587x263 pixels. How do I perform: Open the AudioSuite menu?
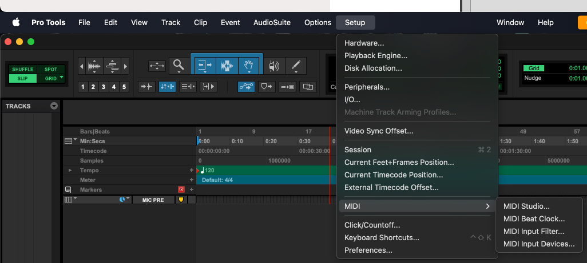[272, 22]
